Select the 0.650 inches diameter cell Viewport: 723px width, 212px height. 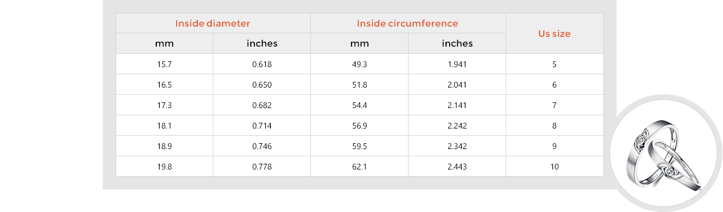tap(262, 85)
